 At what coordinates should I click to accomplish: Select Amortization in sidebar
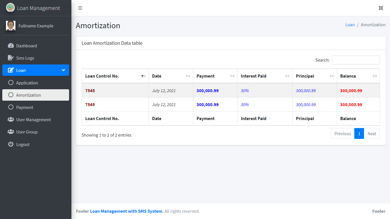click(36, 95)
